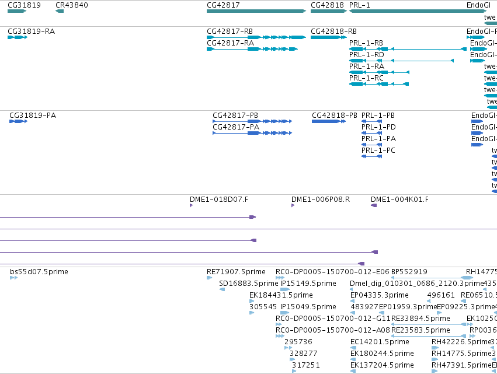Click the EndoGI gene label

[x=479, y=5]
